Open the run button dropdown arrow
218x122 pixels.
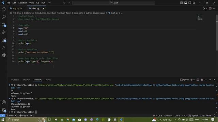206,8
